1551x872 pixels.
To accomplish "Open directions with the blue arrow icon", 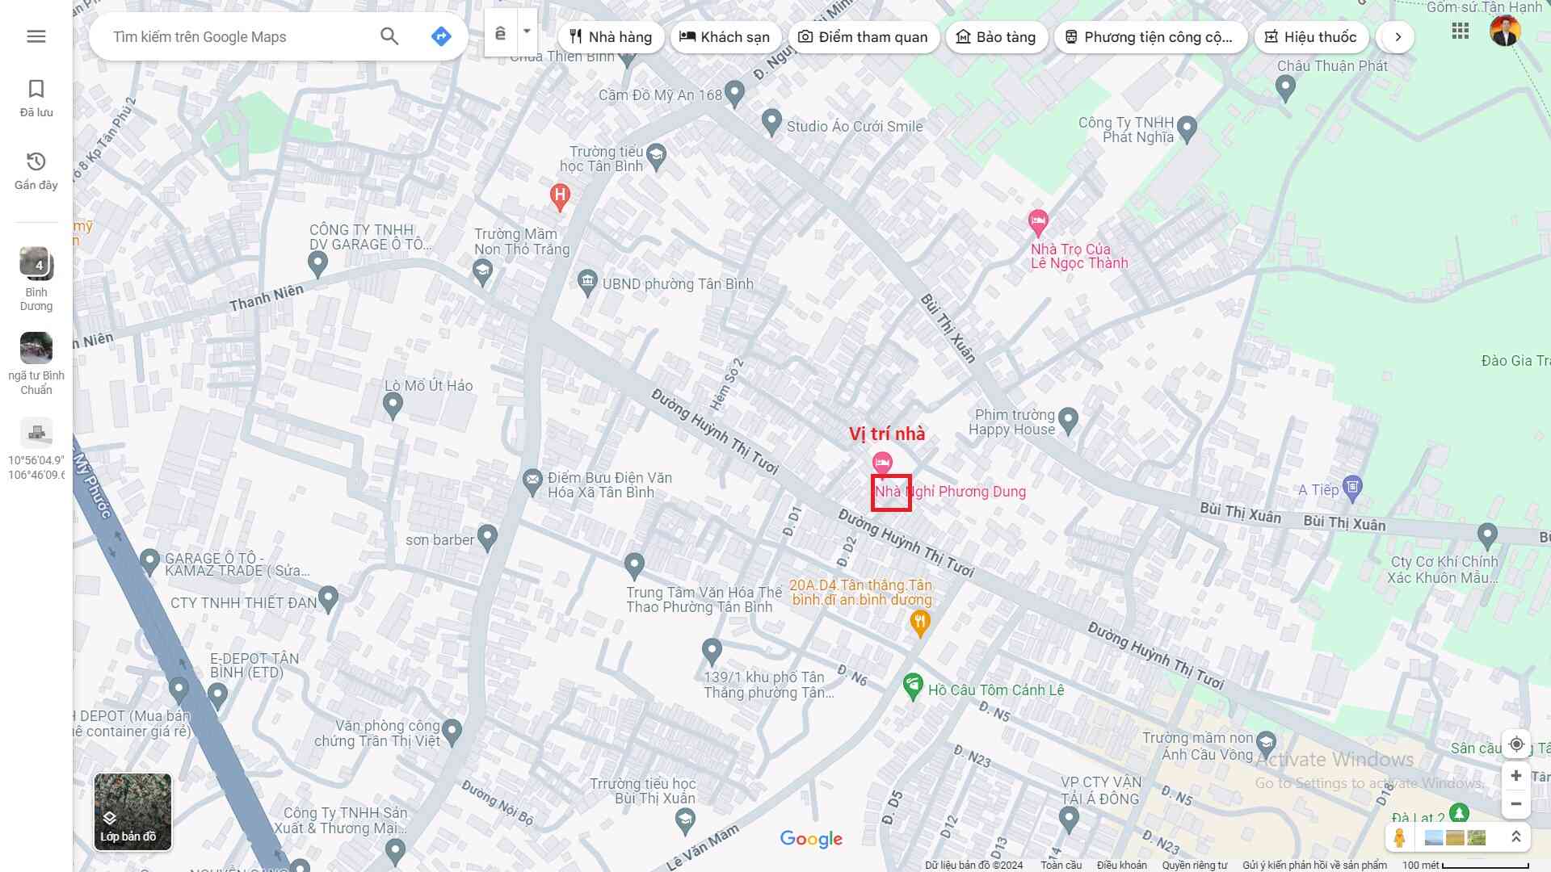I will (441, 36).
